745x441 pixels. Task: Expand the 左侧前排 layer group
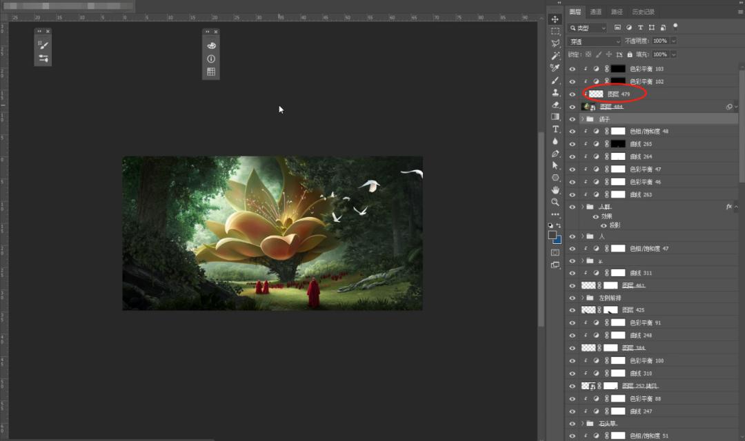click(582, 298)
